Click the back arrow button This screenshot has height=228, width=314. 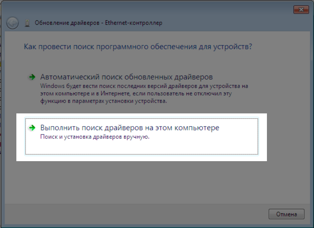coord(12,23)
